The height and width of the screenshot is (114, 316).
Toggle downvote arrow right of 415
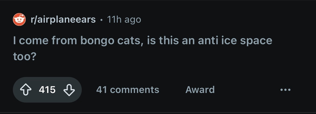coord(69,90)
